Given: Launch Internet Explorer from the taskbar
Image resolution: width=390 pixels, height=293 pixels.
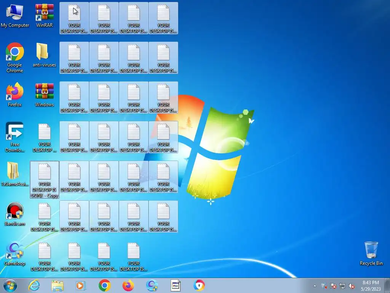Looking at the screenshot, I should tap(34, 285).
